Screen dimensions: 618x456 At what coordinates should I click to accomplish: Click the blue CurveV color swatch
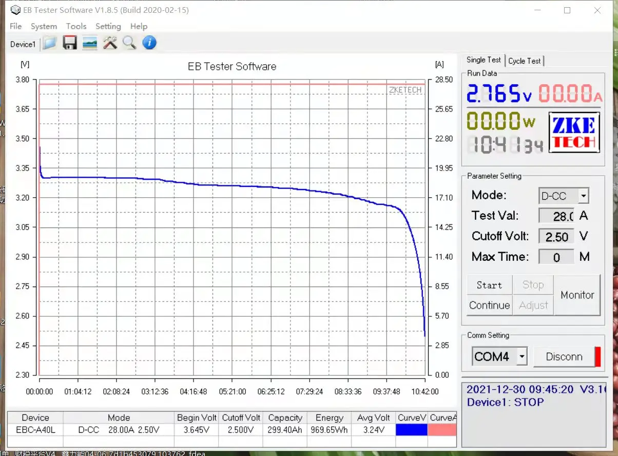coord(412,430)
